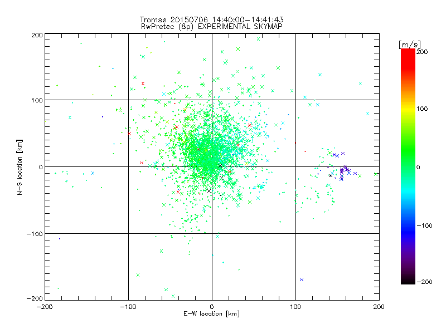Click the green X marker near top edge at N-S 190
Image resolution: width=446 pixels, height=334 pixels.
tap(258, 39)
